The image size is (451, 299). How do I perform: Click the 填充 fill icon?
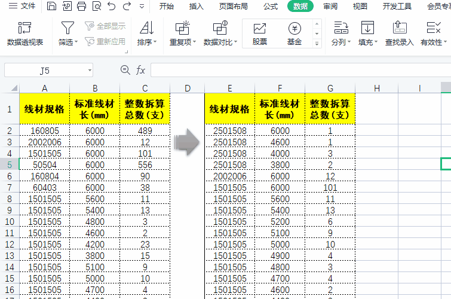click(x=367, y=28)
